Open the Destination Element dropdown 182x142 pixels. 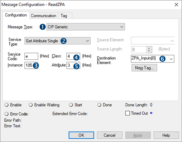[x=171, y=59]
